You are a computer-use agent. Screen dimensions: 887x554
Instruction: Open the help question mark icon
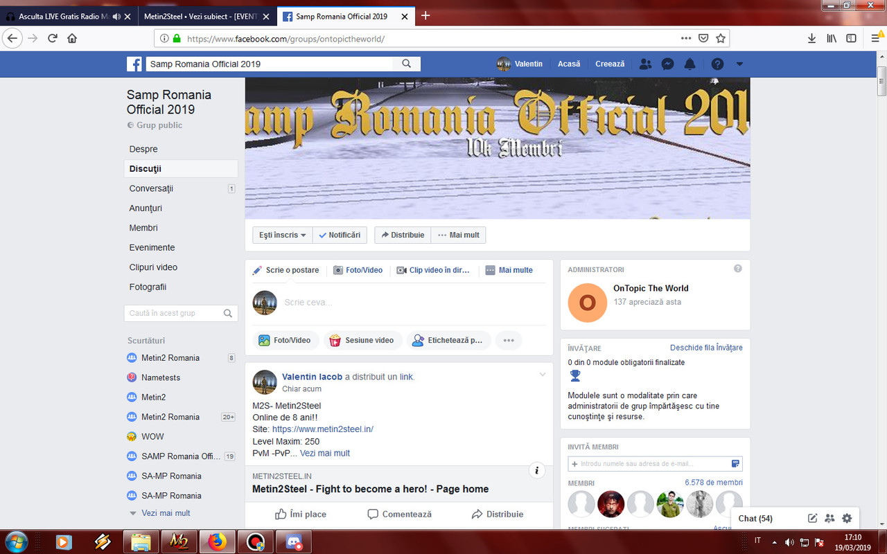(716, 64)
